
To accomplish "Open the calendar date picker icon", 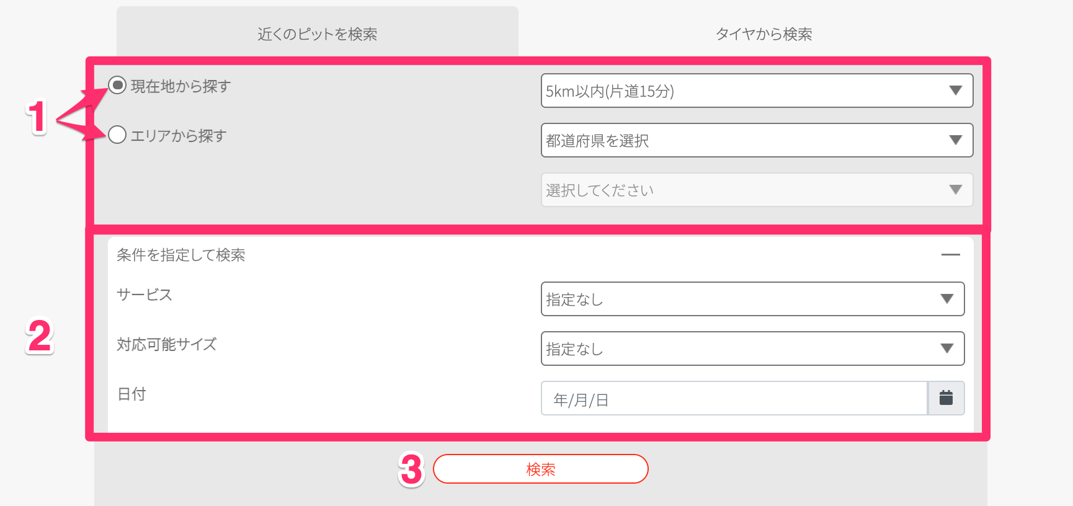I will [x=946, y=398].
